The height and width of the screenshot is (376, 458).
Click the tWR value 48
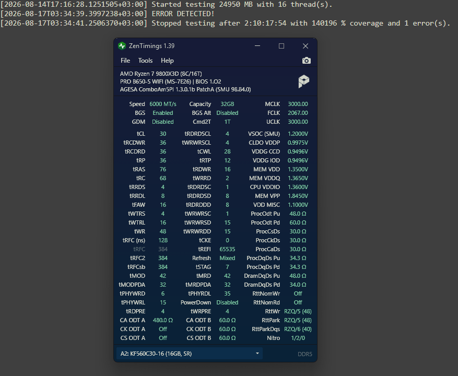pyautogui.click(x=163, y=231)
